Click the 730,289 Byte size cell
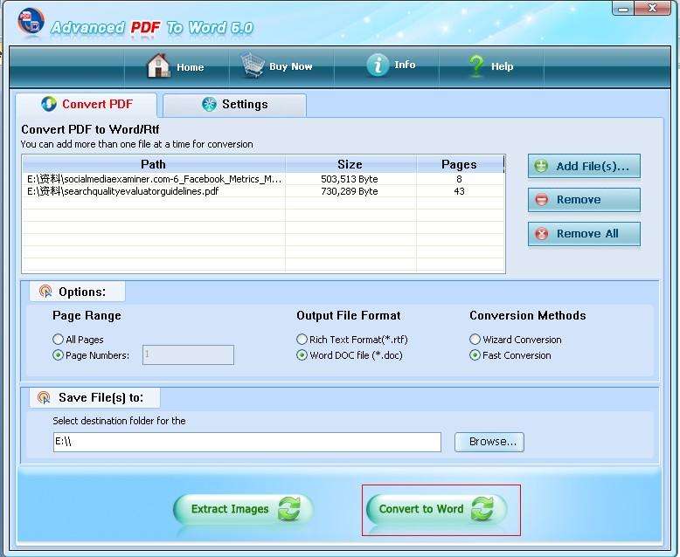The width and height of the screenshot is (680, 557). [x=350, y=191]
